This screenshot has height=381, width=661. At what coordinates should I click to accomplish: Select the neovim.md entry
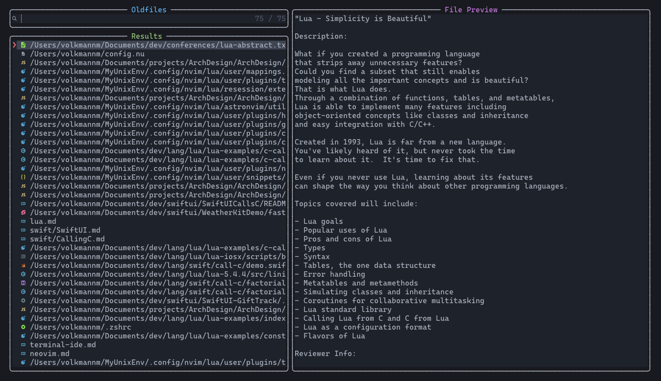(50, 354)
